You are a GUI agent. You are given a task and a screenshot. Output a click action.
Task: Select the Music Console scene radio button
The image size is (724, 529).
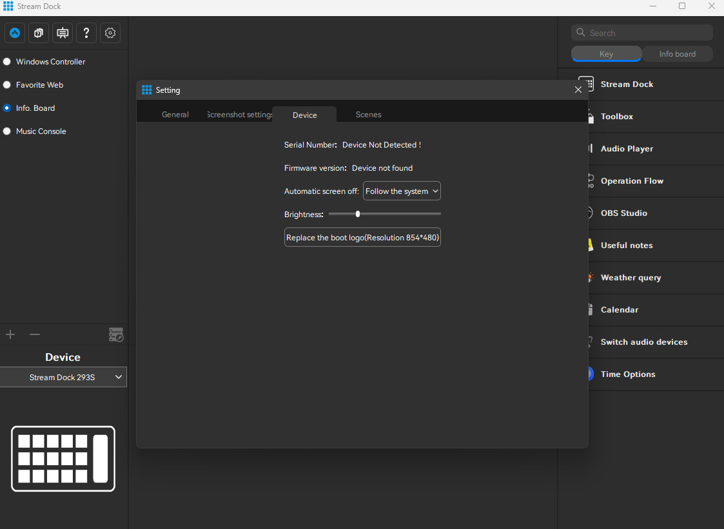pos(7,131)
